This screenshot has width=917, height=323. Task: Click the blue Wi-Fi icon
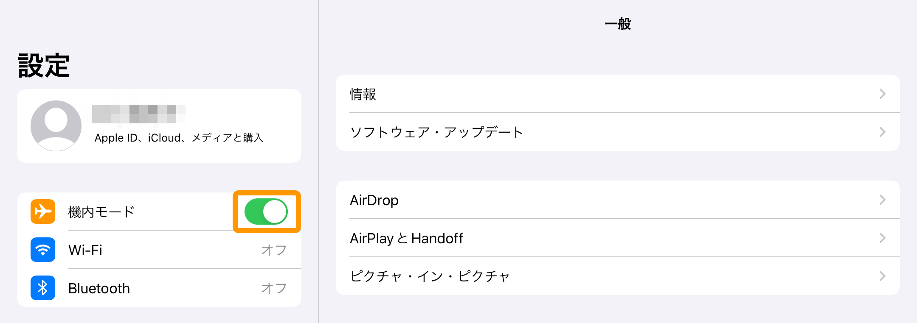(x=43, y=250)
